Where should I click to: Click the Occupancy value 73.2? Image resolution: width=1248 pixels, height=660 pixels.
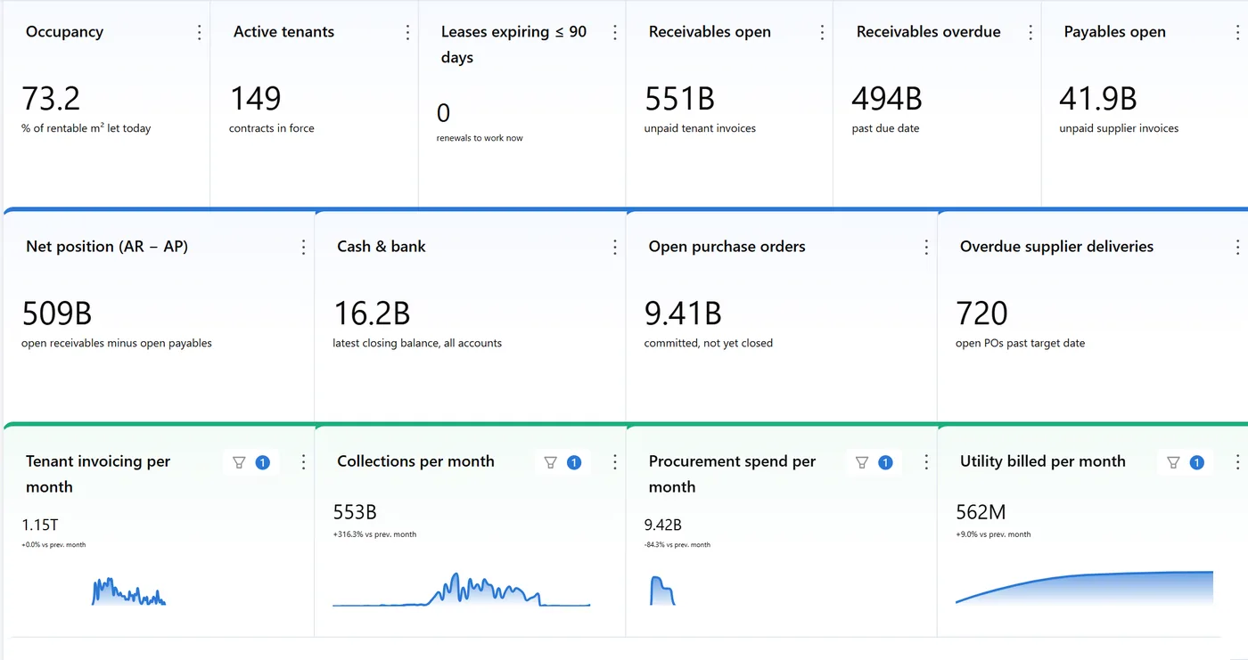pos(51,98)
